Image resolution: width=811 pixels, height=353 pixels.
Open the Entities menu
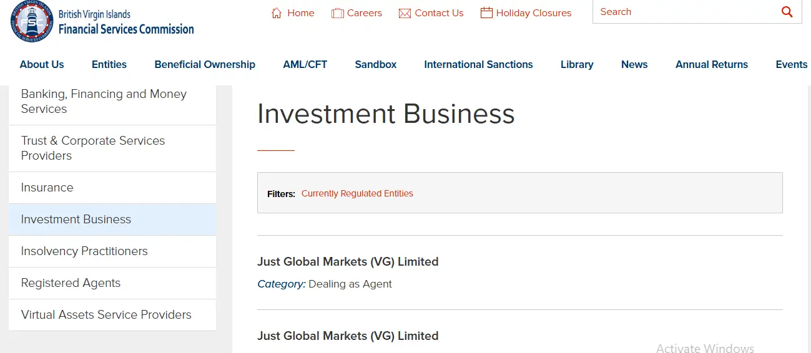coord(109,64)
